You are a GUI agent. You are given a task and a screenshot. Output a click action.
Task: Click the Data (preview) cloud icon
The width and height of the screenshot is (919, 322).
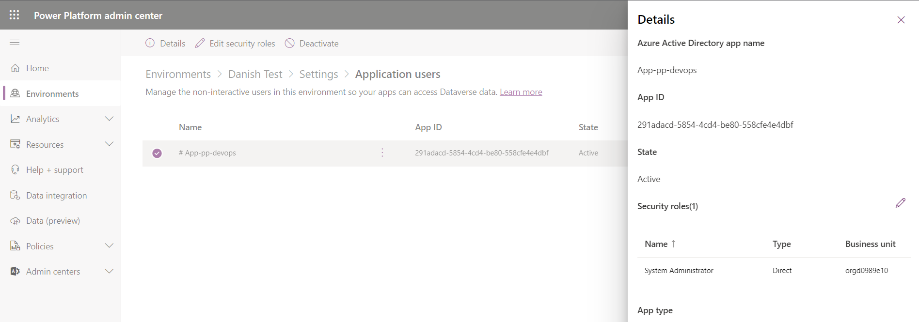(16, 221)
